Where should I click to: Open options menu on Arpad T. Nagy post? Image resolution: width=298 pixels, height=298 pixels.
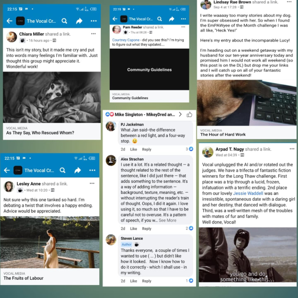coord(292,149)
